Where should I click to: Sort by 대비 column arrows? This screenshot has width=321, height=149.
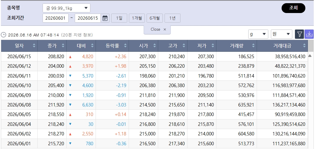point(92,46)
